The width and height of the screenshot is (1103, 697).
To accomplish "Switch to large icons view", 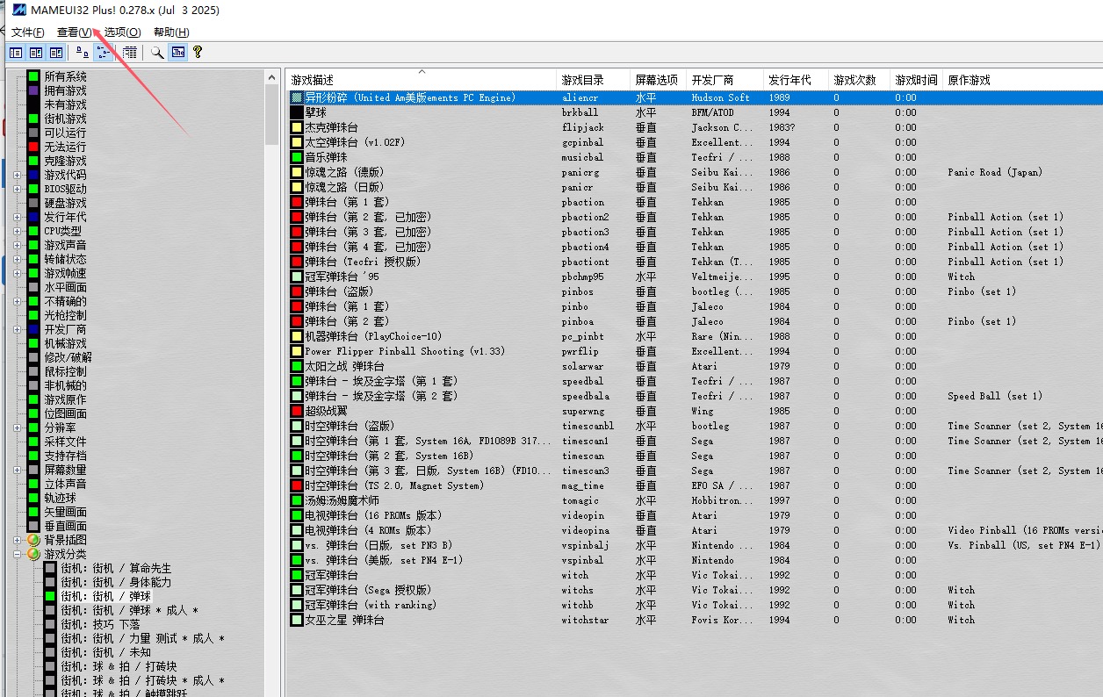I will [x=83, y=53].
